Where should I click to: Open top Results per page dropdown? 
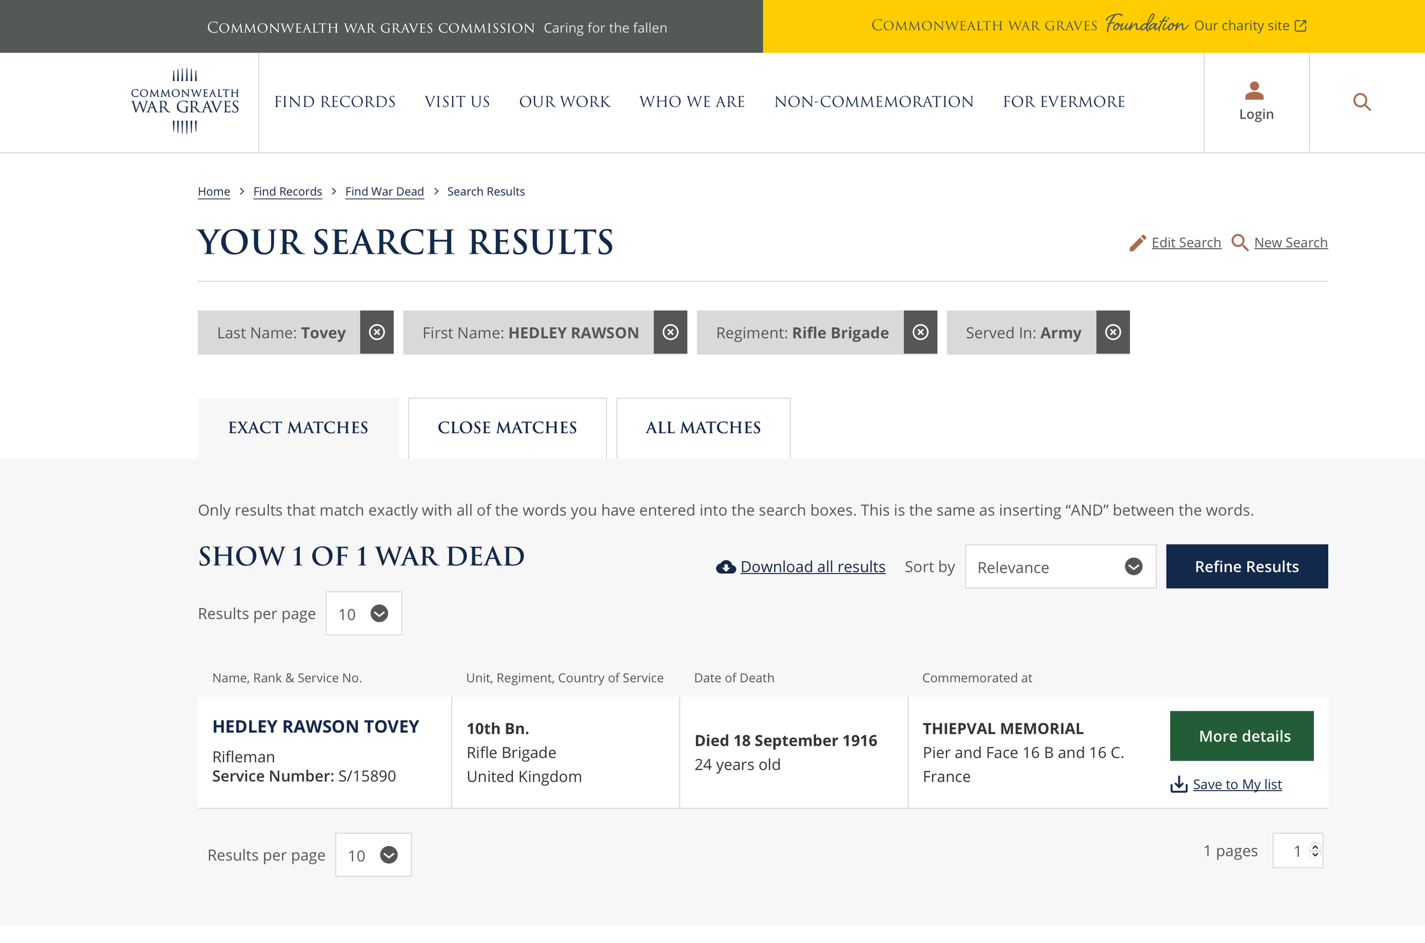(x=364, y=614)
